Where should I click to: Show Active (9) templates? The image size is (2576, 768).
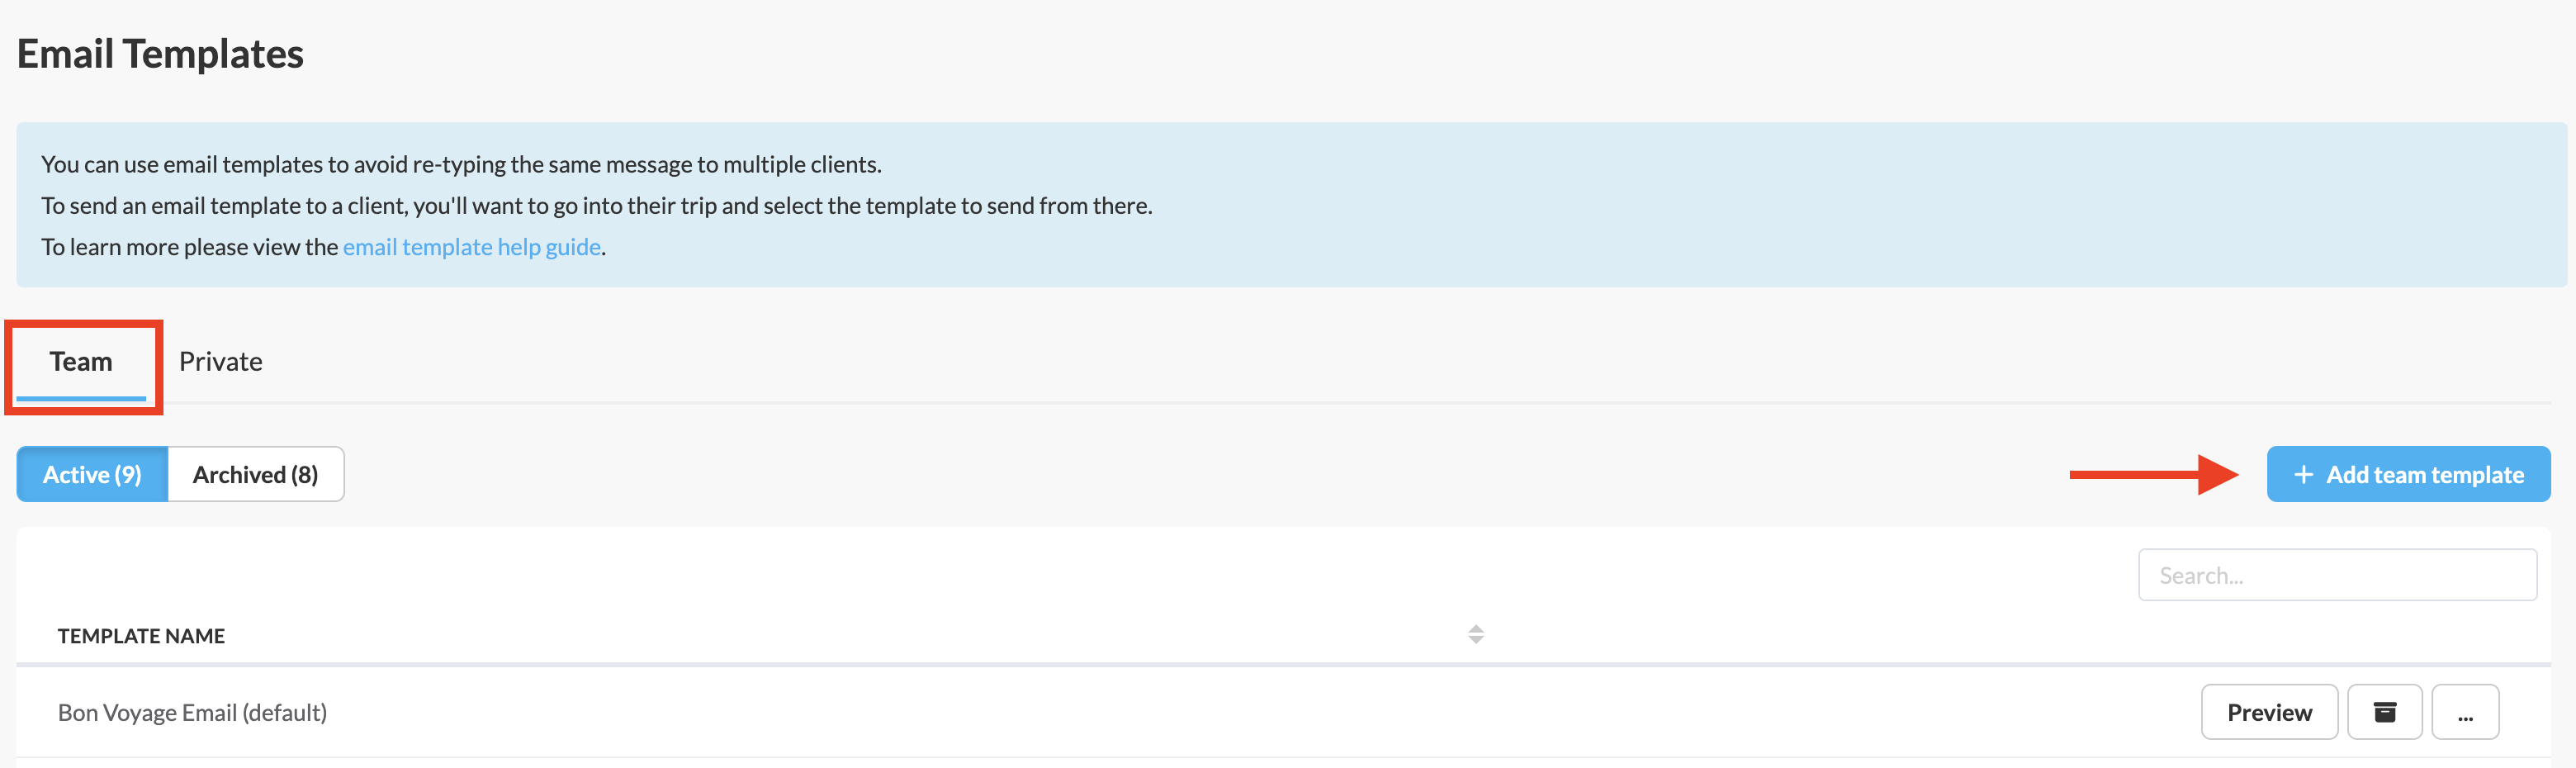92,474
